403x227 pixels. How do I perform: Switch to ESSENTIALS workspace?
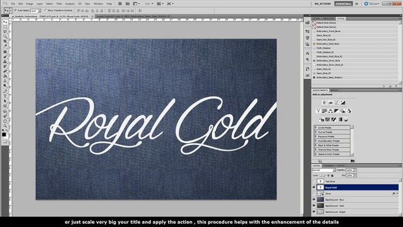pos(343,4)
